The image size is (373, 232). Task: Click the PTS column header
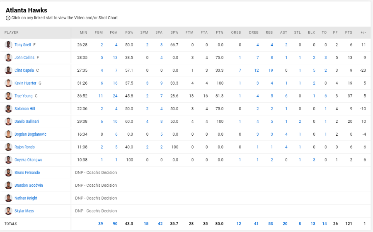click(x=349, y=32)
